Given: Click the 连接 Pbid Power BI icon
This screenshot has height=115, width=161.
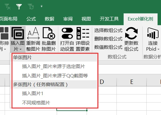Looking at the screenshot, I should (153, 33).
